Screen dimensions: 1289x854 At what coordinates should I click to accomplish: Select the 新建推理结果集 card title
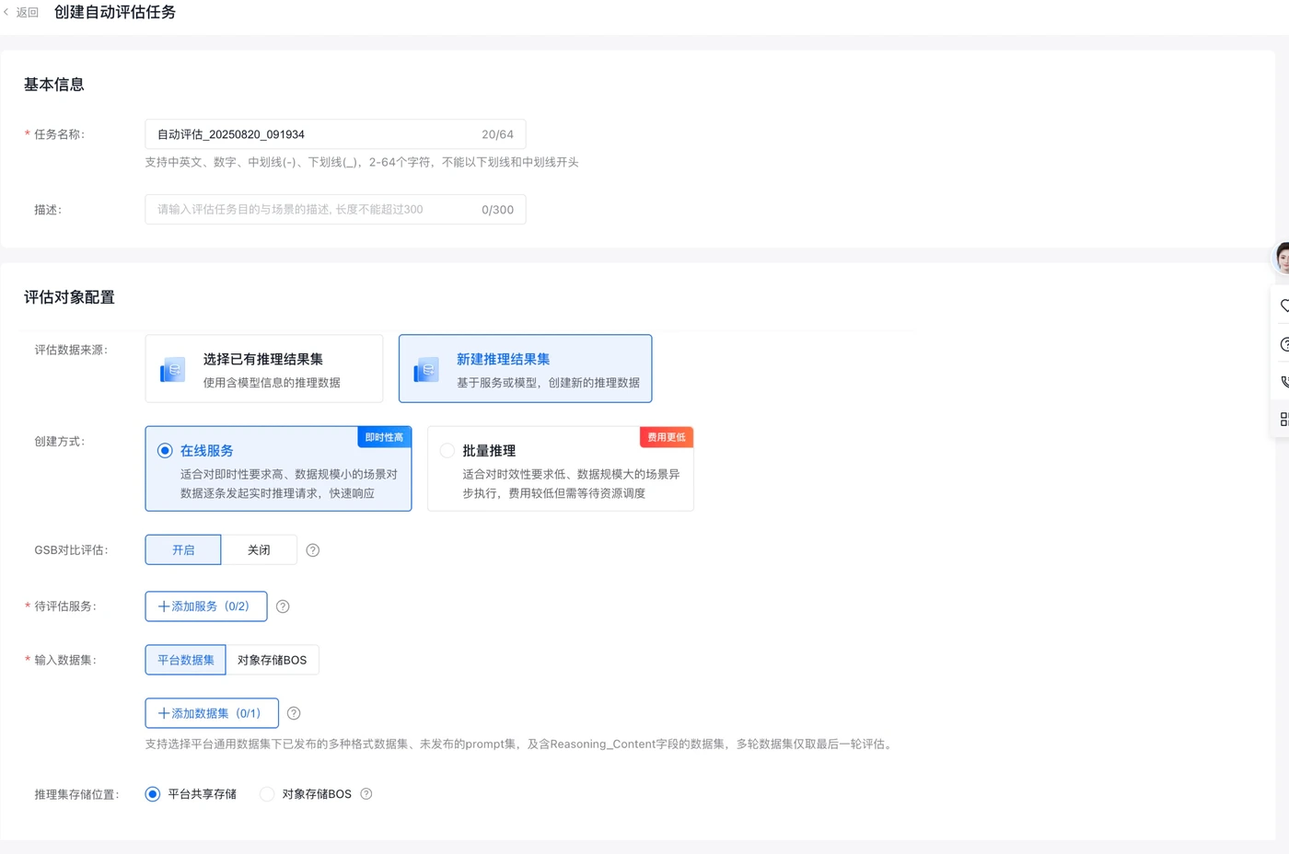click(x=504, y=359)
